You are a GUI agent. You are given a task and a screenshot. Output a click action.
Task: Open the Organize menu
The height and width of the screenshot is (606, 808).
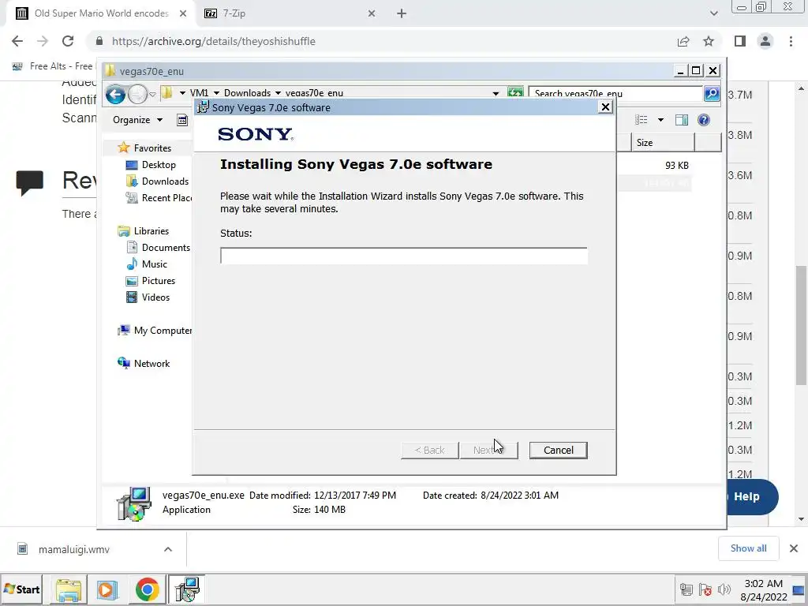tap(137, 120)
